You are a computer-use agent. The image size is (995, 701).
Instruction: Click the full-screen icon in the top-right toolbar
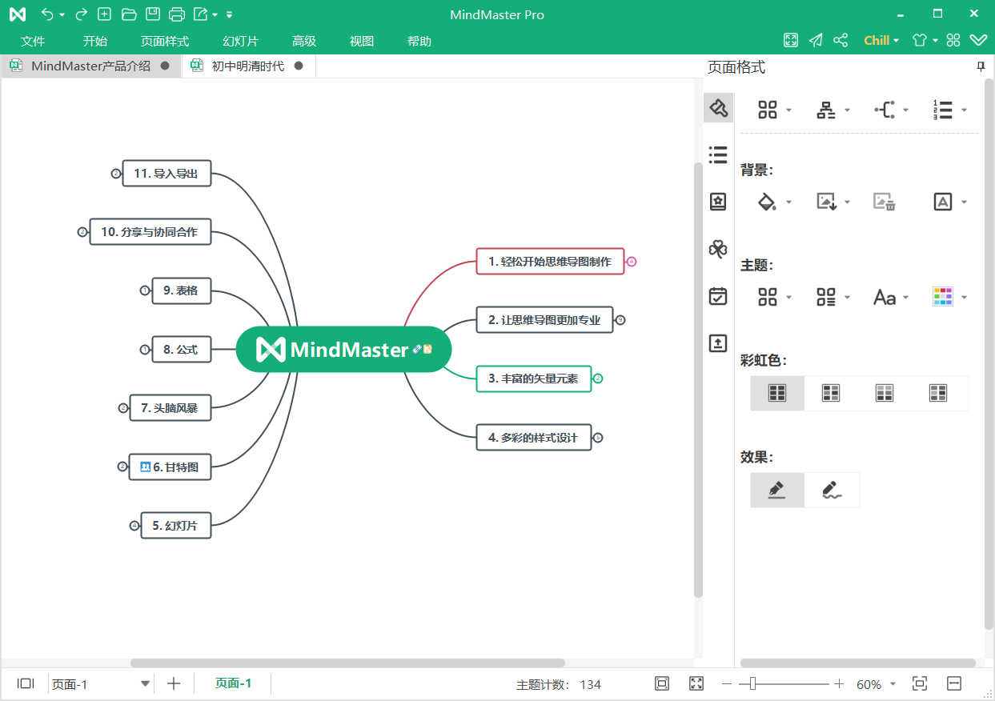[x=791, y=41]
